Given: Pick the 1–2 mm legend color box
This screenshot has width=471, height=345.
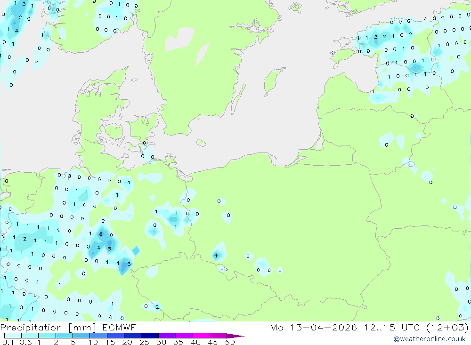Looking at the screenshot, I should [47, 336].
